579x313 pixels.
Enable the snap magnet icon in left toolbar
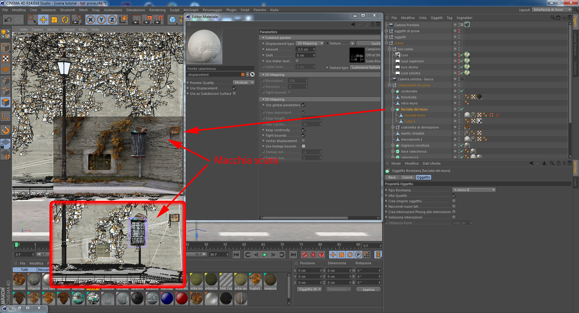point(6,130)
